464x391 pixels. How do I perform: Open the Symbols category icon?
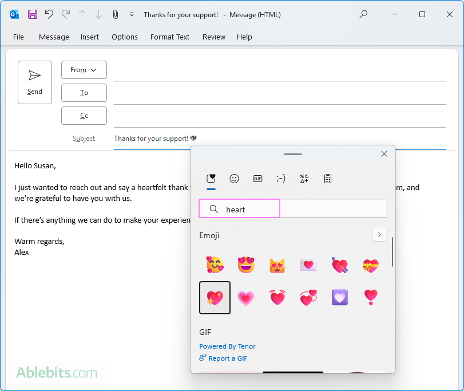pyautogui.click(x=304, y=179)
